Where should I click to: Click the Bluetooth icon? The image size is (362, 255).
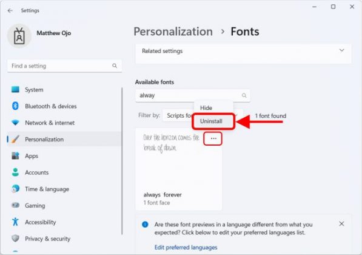coord(16,106)
